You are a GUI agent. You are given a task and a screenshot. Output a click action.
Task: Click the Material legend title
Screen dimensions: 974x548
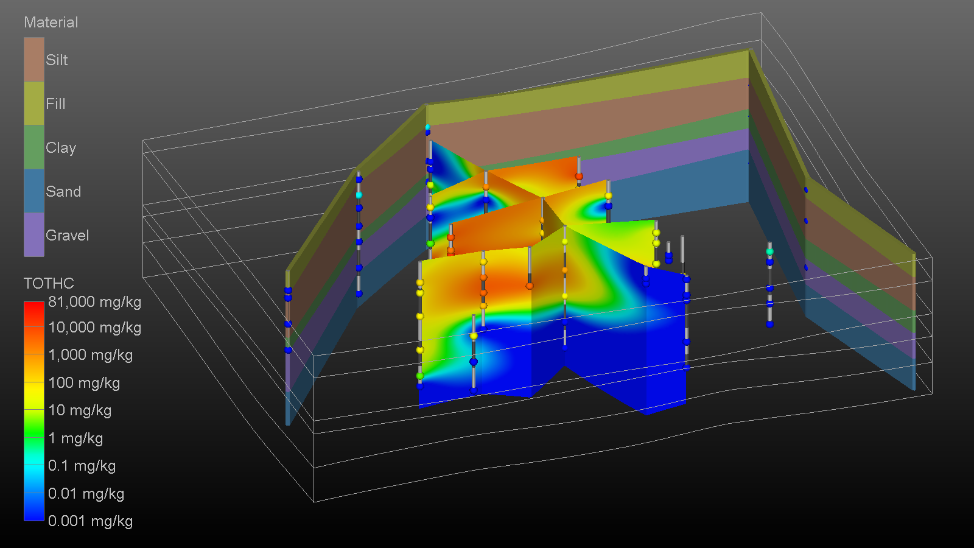pyautogui.click(x=51, y=23)
